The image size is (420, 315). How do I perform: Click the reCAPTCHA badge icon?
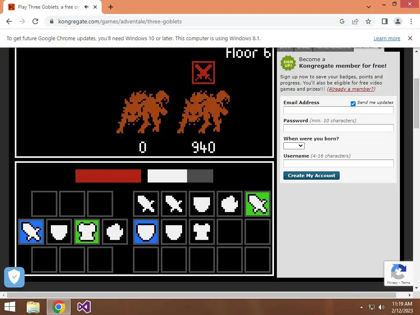click(x=399, y=272)
